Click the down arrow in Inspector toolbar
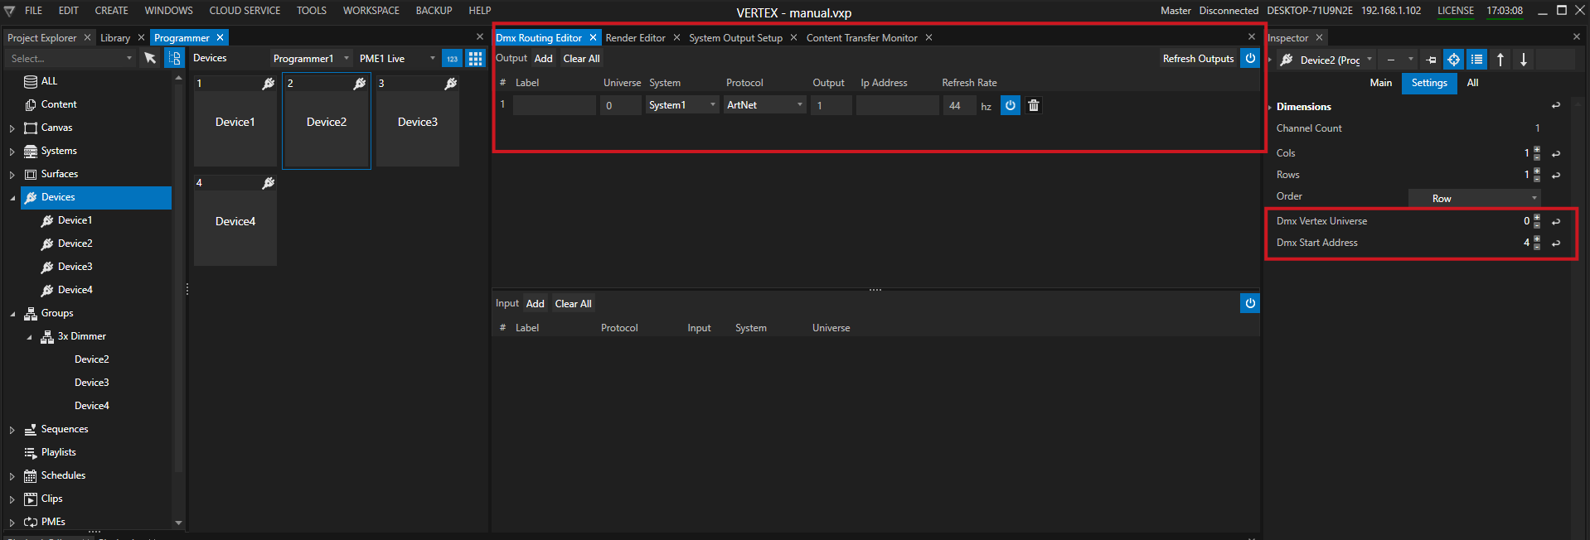Viewport: 1590px width, 540px height. (x=1524, y=60)
